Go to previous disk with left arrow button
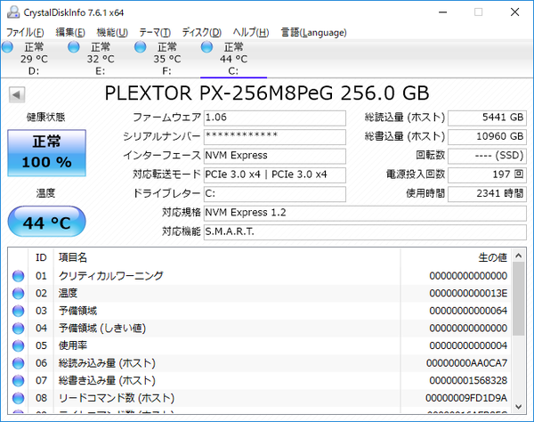 click(17, 94)
